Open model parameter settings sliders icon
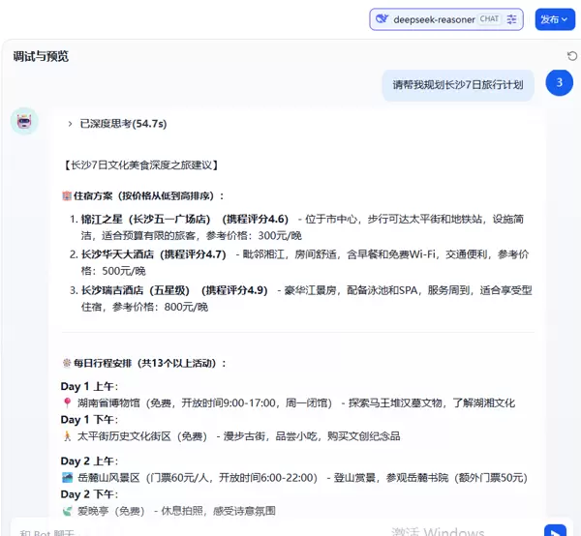581x536 pixels. tap(513, 19)
